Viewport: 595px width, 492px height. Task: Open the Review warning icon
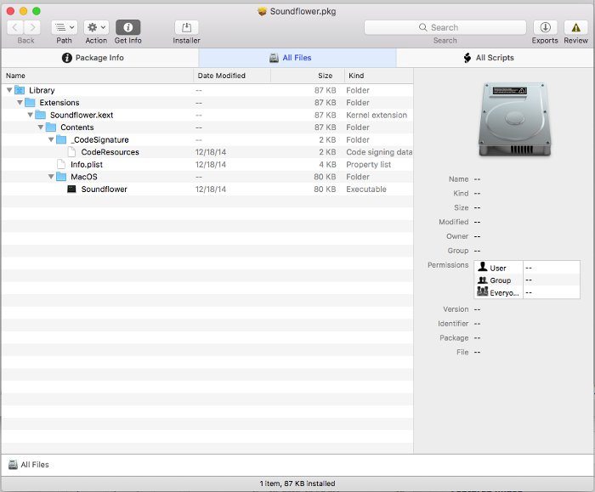click(x=575, y=27)
